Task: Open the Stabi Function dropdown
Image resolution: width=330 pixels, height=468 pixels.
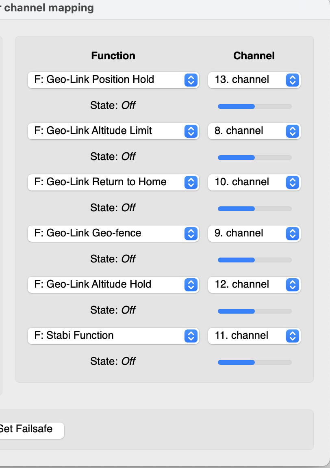Action: click(113, 336)
